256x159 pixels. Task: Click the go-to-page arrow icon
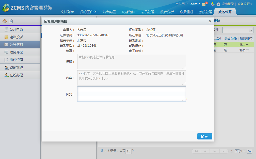click(249, 151)
